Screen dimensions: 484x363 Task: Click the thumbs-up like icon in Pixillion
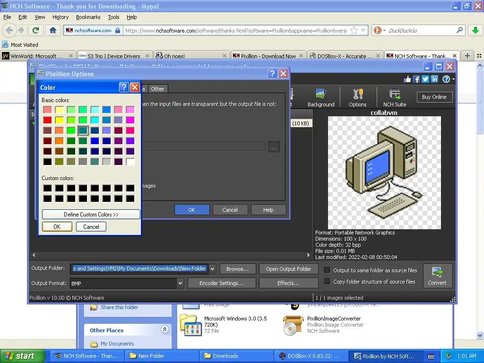coord(407,79)
